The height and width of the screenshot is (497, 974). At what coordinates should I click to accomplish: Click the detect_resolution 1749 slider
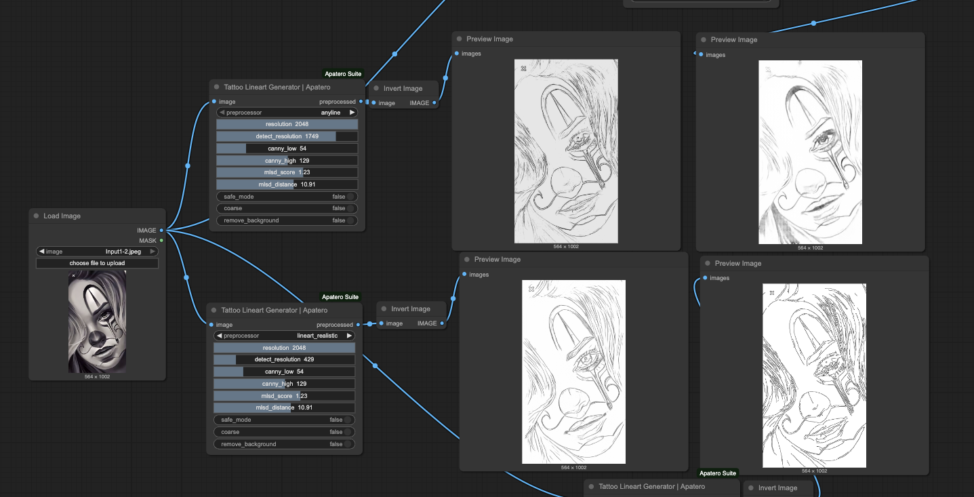point(287,136)
